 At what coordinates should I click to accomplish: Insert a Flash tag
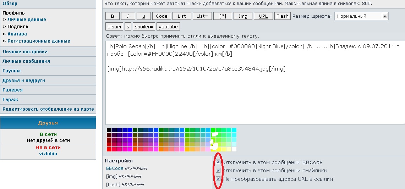(x=282, y=16)
